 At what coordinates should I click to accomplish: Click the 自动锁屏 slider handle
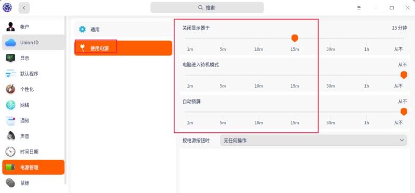404,112
